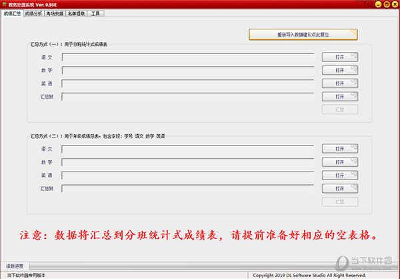The image size is (400, 279).
Task: Go to the 名单提取 tab
Action: (x=77, y=13)
